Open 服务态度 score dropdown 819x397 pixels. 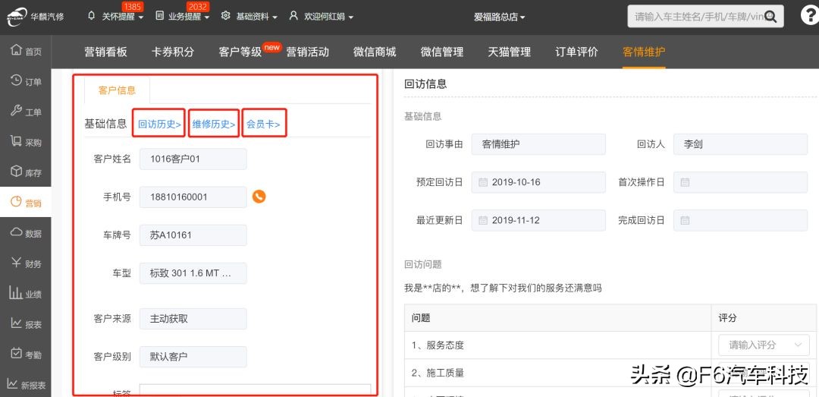(764, 345)
